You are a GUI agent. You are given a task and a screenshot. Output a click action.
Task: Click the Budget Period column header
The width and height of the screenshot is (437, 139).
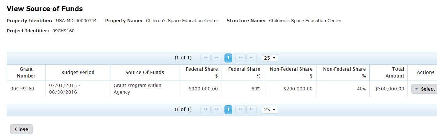(x=78, y=73)
